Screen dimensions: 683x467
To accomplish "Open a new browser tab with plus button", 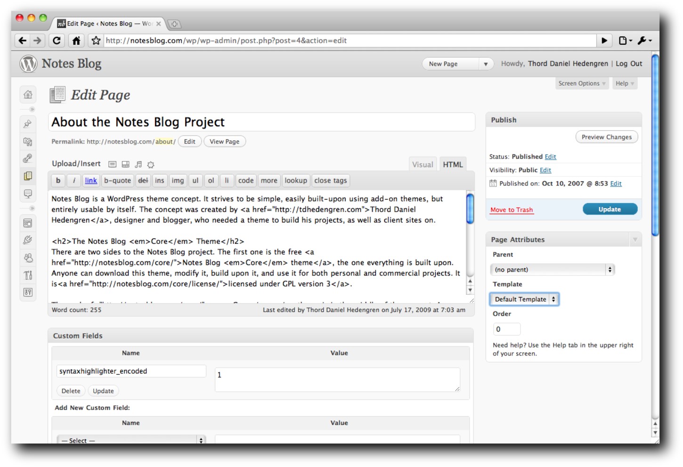I will [174, 24].
